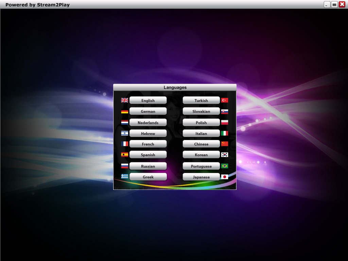Select the Italian language button
Image resolution: width=348 pixels, height=261 pixels.
(201, 133)
